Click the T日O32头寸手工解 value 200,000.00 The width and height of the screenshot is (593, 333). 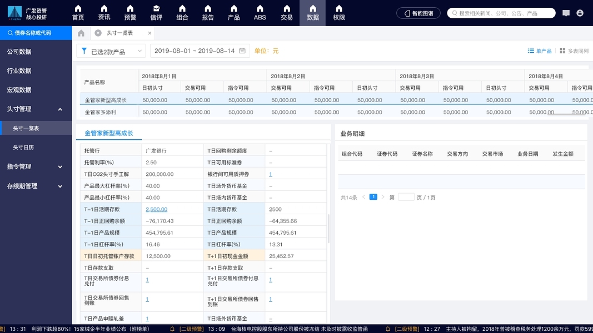(x=160, y=174)
